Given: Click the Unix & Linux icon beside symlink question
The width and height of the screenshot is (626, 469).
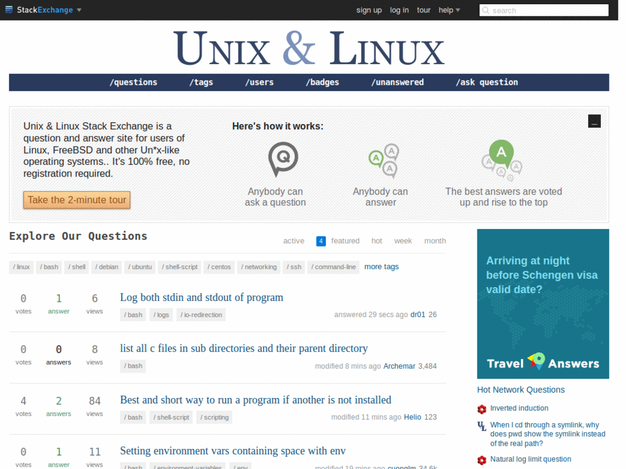Looking at the screenshot, I should point(482,426).
